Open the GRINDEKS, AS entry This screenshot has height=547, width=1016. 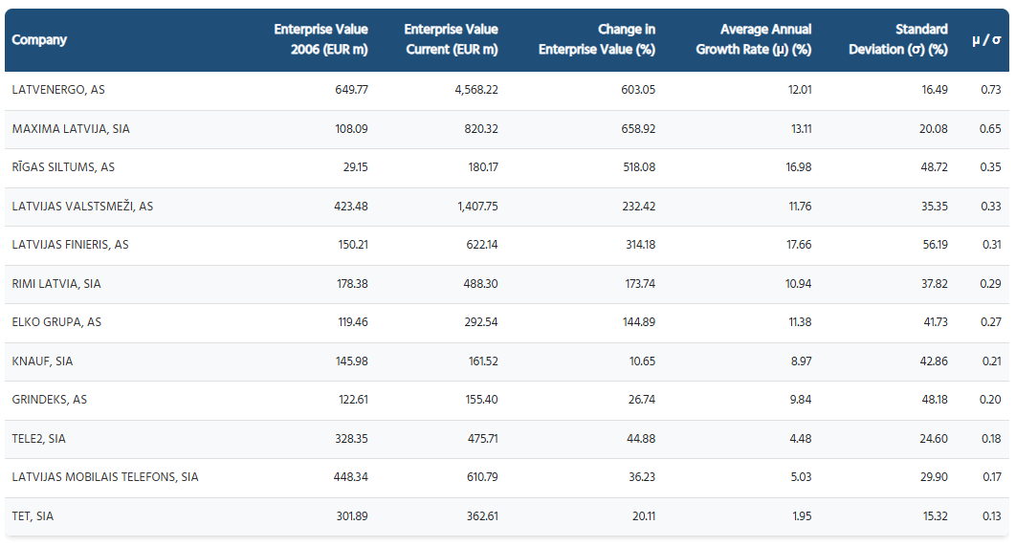(50, 400)
